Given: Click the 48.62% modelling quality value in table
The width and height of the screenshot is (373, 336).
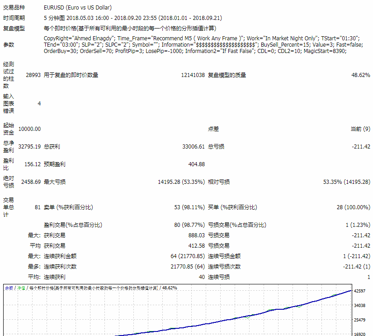Looking at the screenshot, I should (x=360, y=75).
